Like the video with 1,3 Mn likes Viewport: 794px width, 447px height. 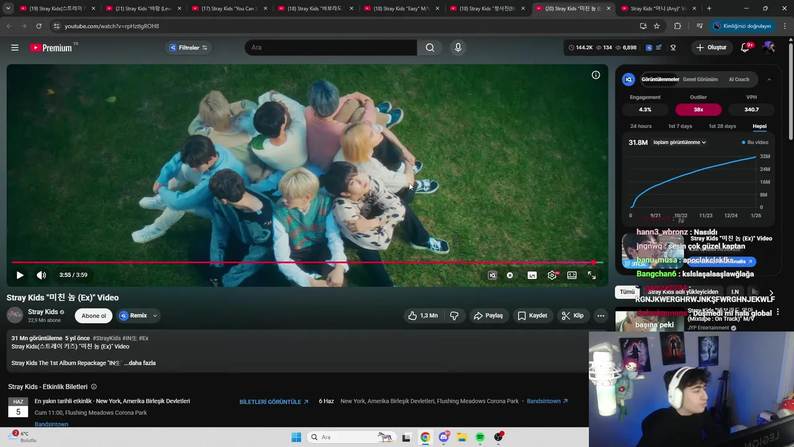[x=423, y=315]
